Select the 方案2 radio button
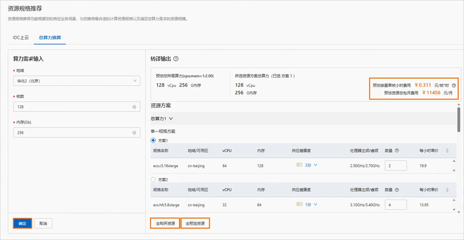Image resolution: width=464 pixels, height=240 pixels. click(153, 179)
